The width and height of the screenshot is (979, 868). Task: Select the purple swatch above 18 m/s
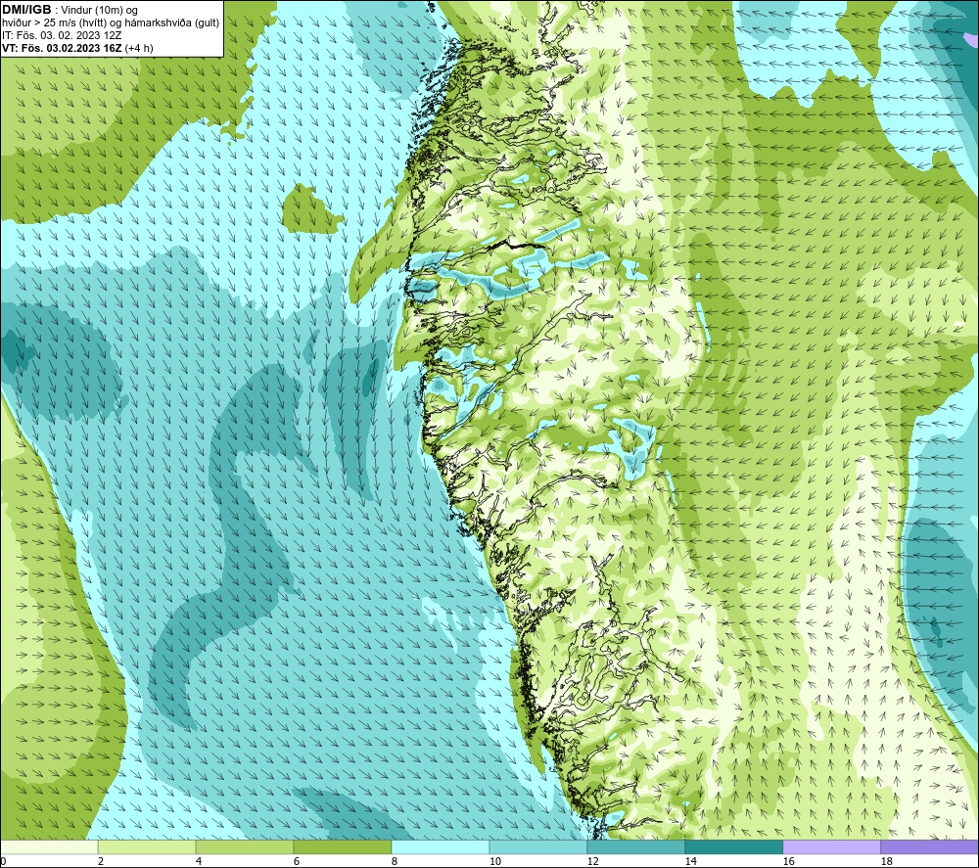click(929, 846)
